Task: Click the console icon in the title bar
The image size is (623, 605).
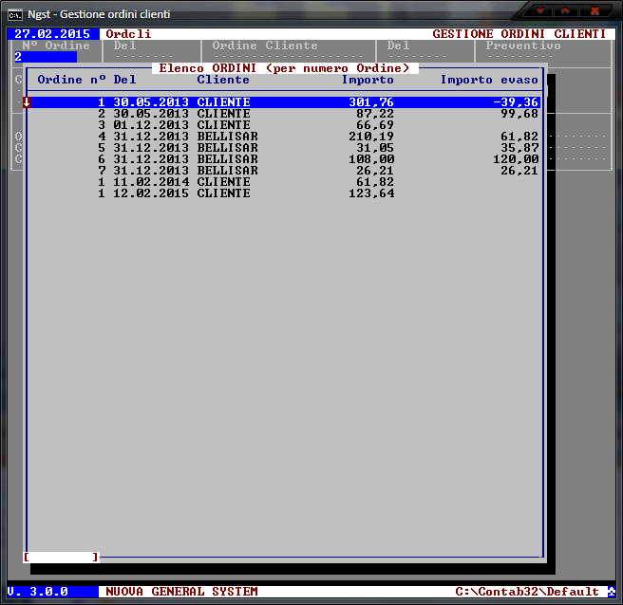Action: tap(15, 14)
